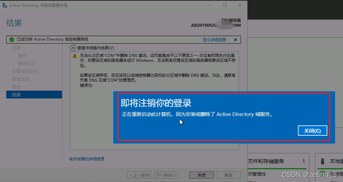Viewport: 343px width, 182px height.
Task: Click 可管理性 under the 文件和存储服务 tile
Action: click(x=257, y=174)
